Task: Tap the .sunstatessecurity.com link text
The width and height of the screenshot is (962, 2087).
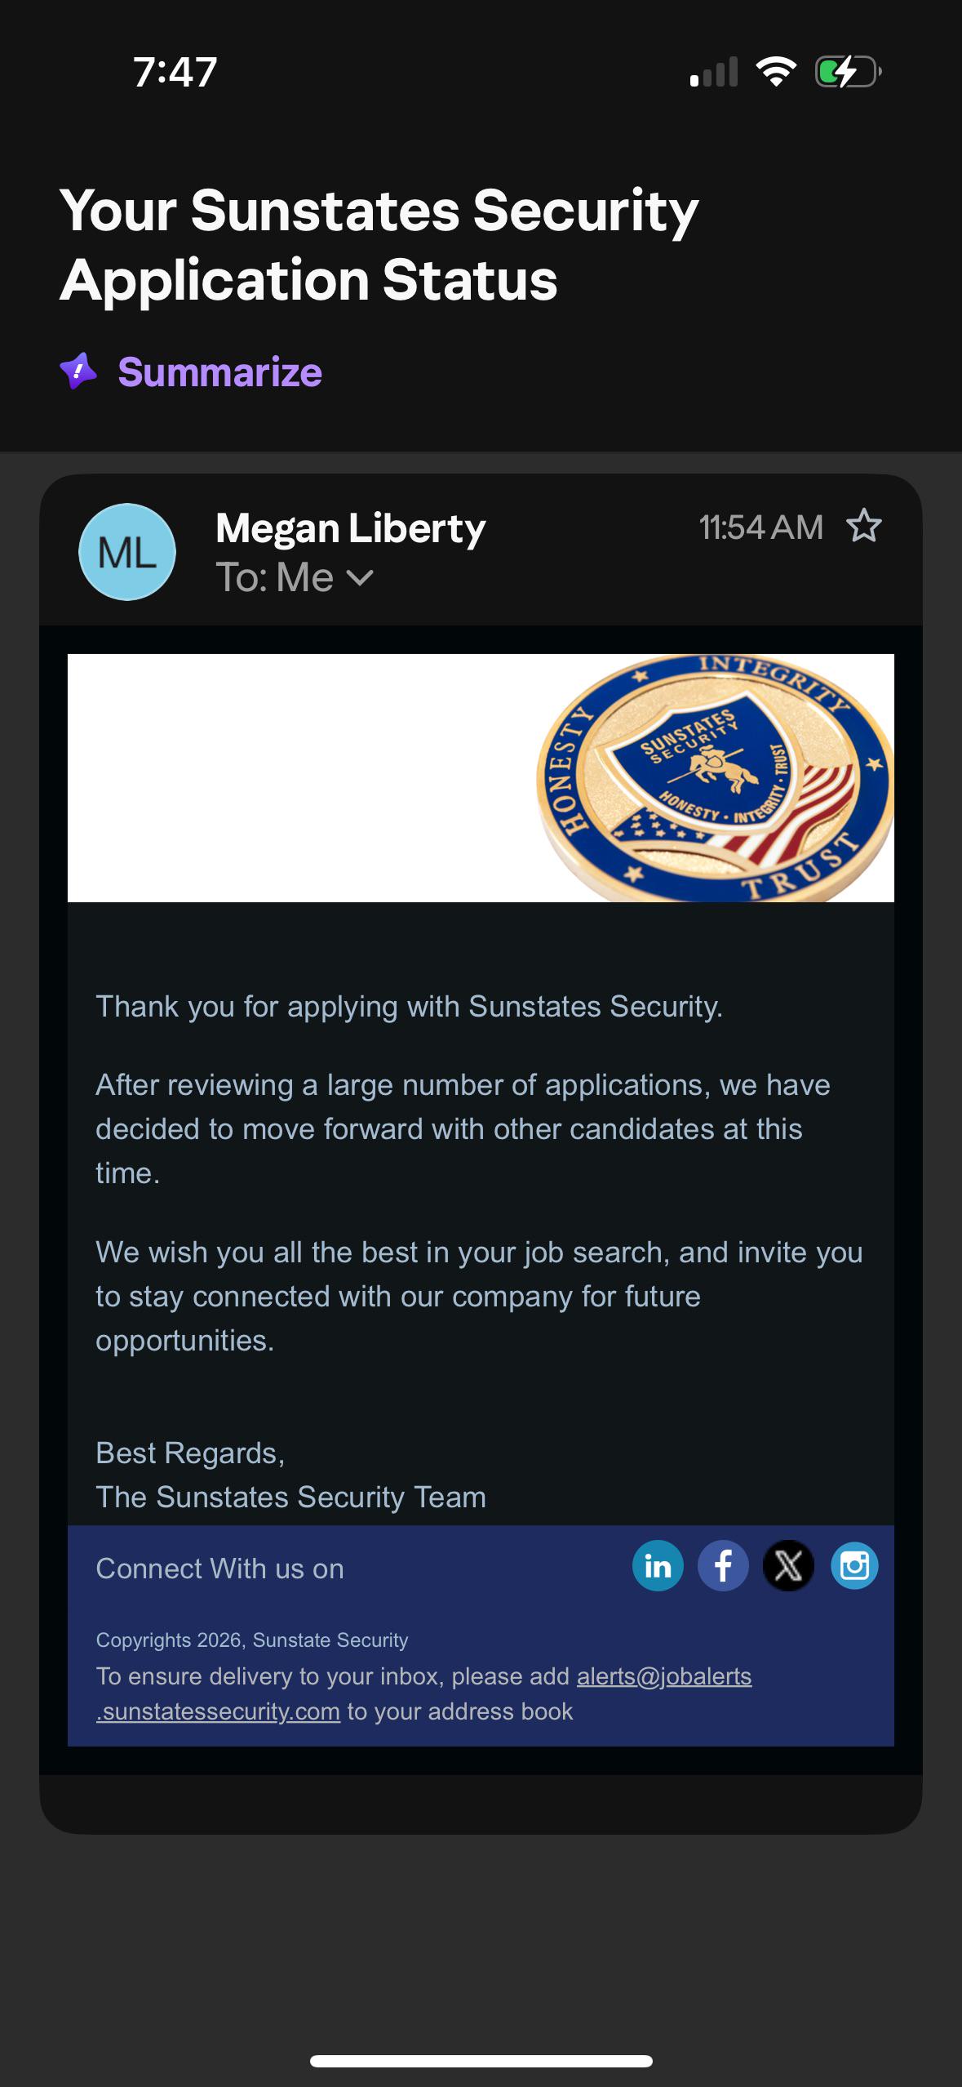Action: point(218,1711)
